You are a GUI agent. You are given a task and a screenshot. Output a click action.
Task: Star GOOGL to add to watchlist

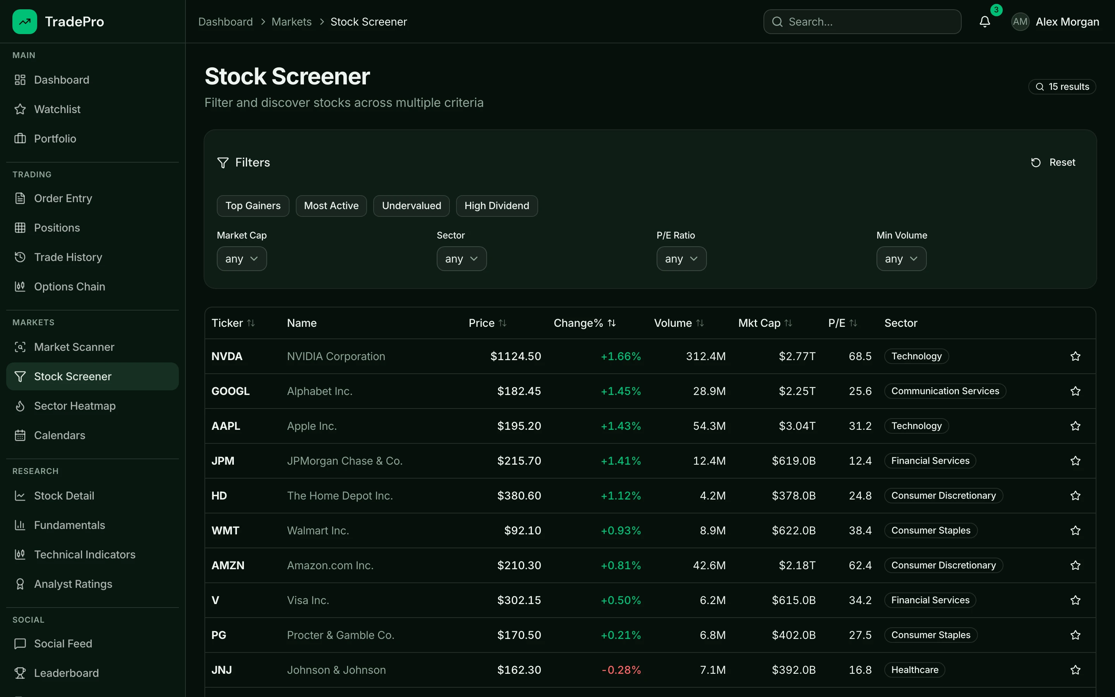click(1076, 391)
